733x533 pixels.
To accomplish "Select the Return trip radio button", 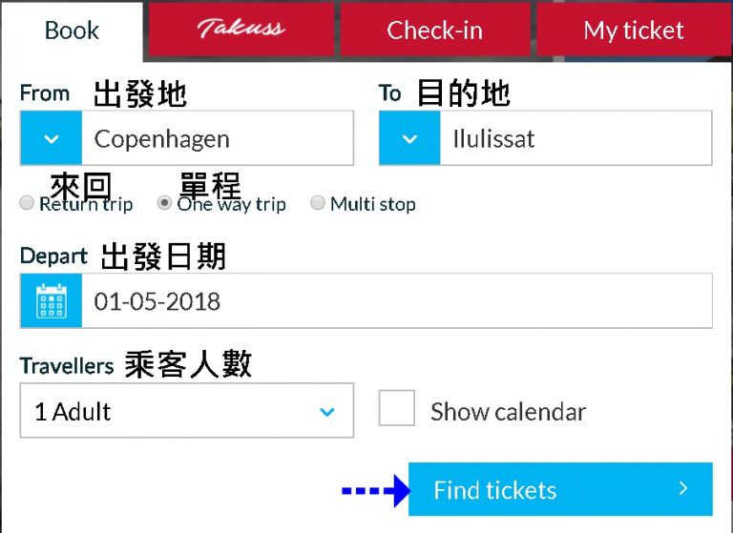I will tap(27, 203).
